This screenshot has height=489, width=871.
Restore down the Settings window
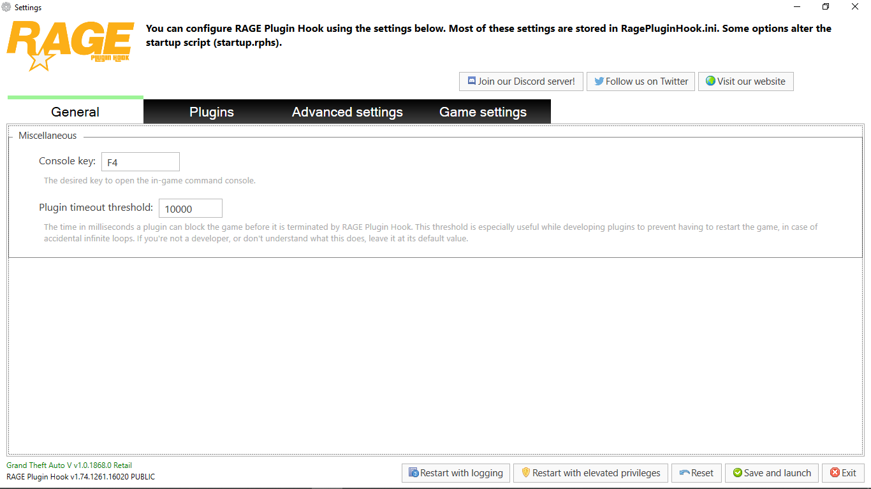tap(826, 7)
